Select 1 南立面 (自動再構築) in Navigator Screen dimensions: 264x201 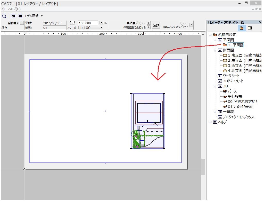coord(245,55)
